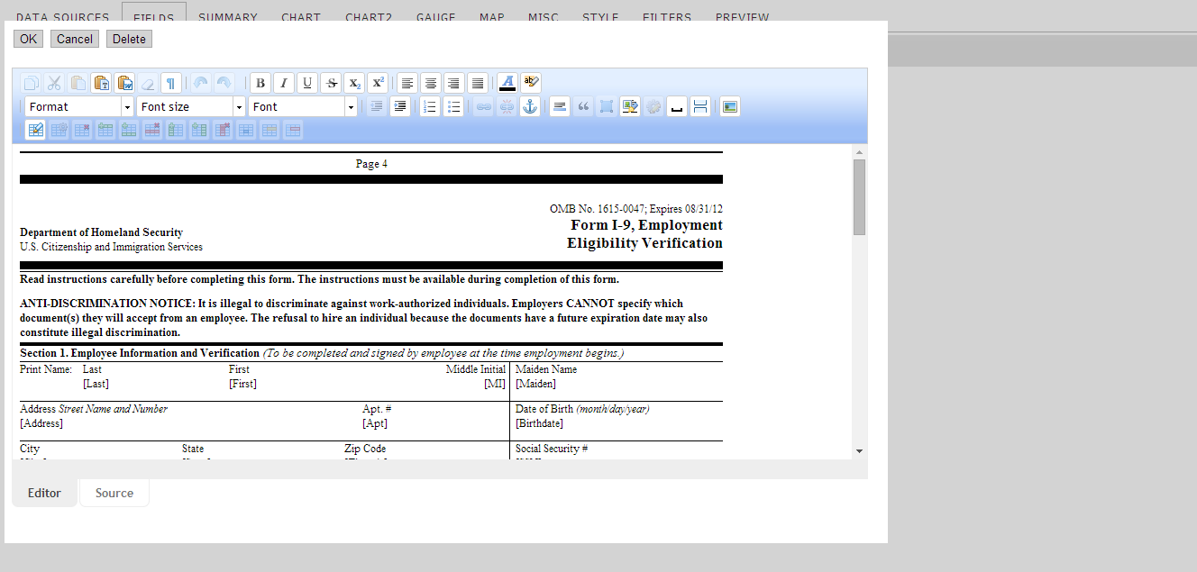1197x572 pixels.
Task: Open the text color picker
Action: coord(507,83)
